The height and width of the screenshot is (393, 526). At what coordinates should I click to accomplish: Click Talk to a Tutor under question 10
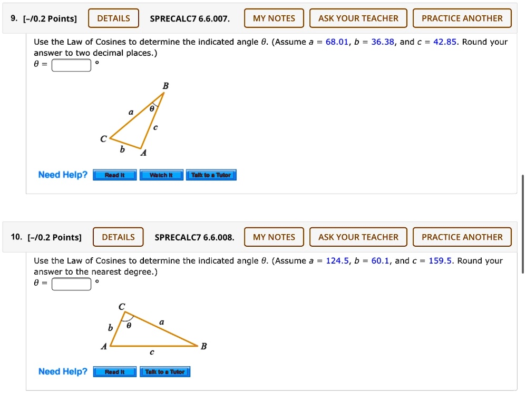[165, 371]
